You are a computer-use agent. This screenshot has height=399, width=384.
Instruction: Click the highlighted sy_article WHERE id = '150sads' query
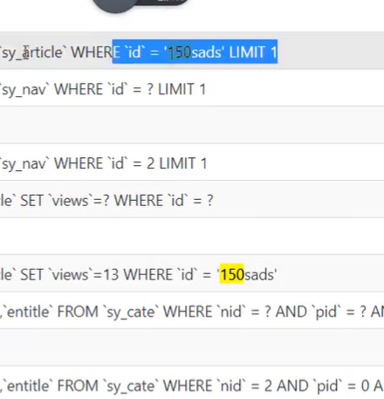(x=192, y=51)
